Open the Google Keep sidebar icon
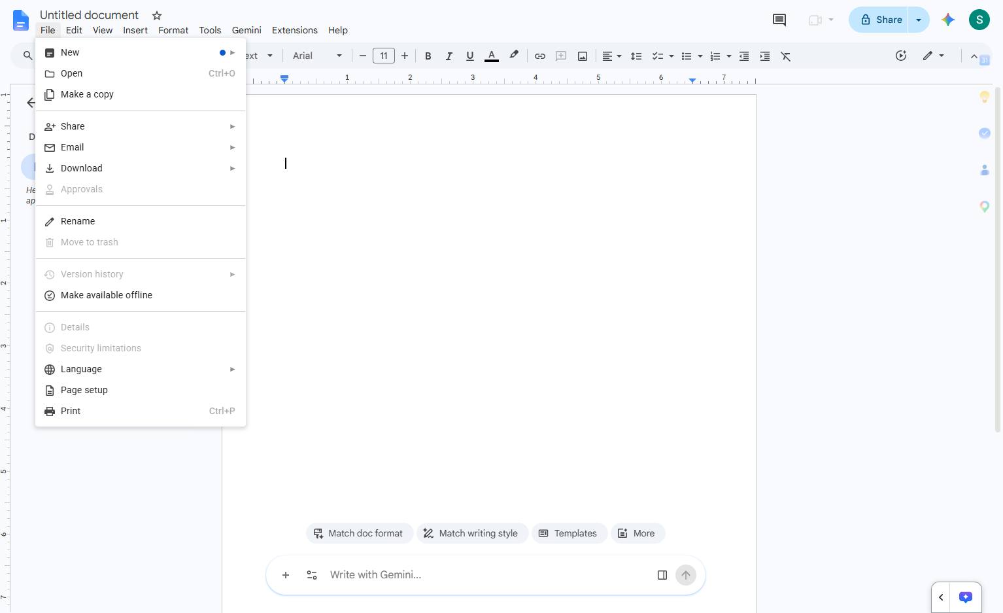This screenshot has height=613, width=1003. point(985,97)
